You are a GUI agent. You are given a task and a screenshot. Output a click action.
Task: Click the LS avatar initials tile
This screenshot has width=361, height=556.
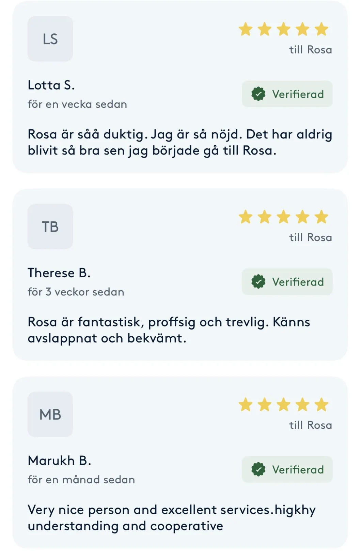[x=50, y=39]
